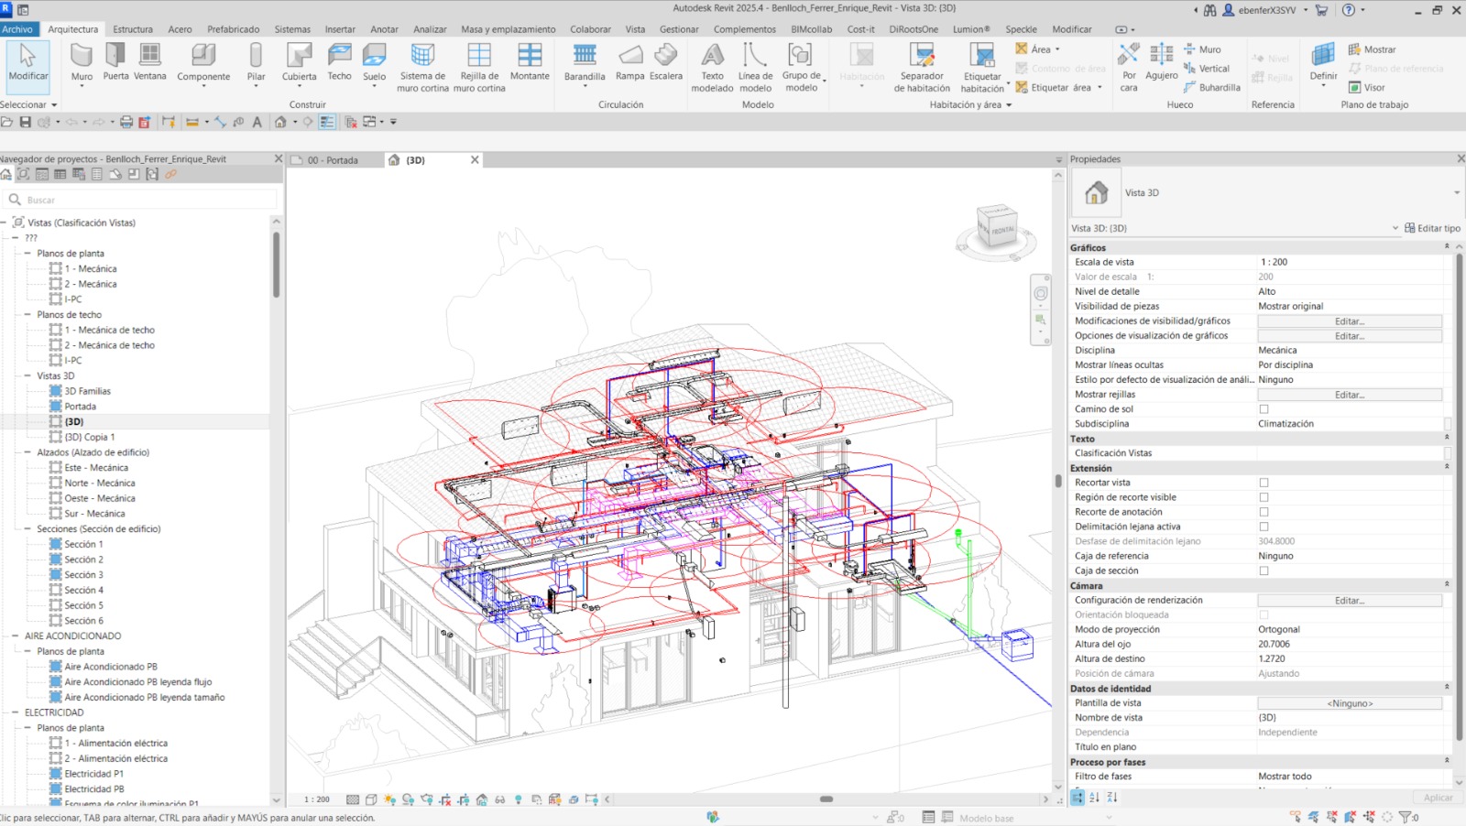Click the ViewCube in 3D view
Image resolution: width=1466 pixels, height=826 pixels.
coord(996,229)
